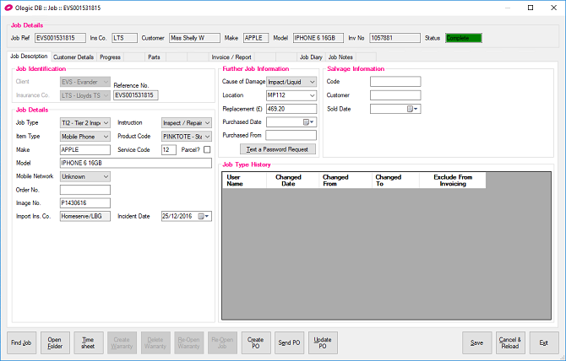Go to the Invoice / Report tab
This screenshot has height=361, width=566.
pyautogui.click(x=231, y=57)
